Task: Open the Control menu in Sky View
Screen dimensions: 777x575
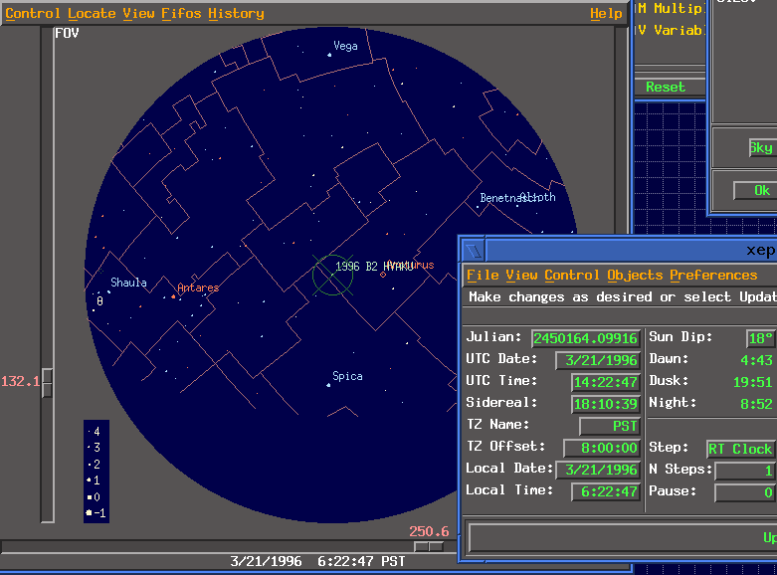Action: pyautogui.click(x=33, y=13)
